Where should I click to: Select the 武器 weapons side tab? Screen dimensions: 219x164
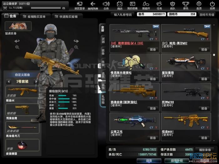click(x=103, y=40)
